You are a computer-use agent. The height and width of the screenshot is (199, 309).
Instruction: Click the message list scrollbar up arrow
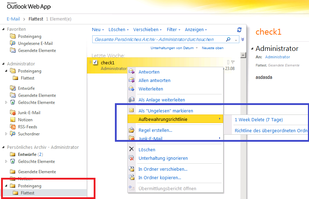[x=243, y=55]
